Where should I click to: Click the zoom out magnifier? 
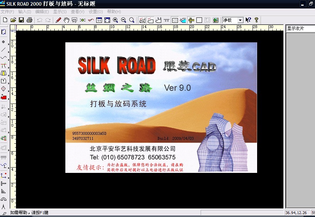coord(124,20)
